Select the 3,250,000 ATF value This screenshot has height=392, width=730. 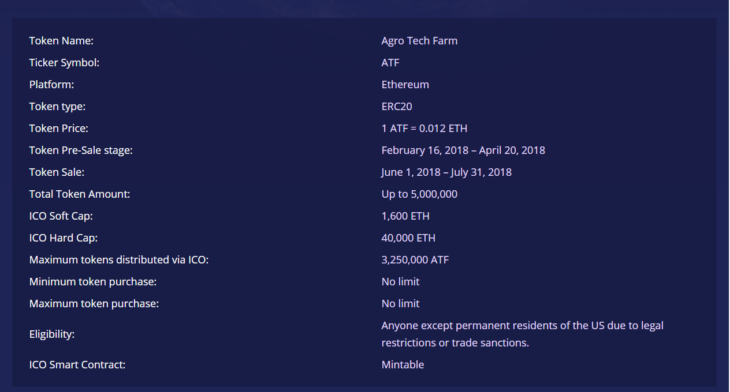tap(415, 260)
